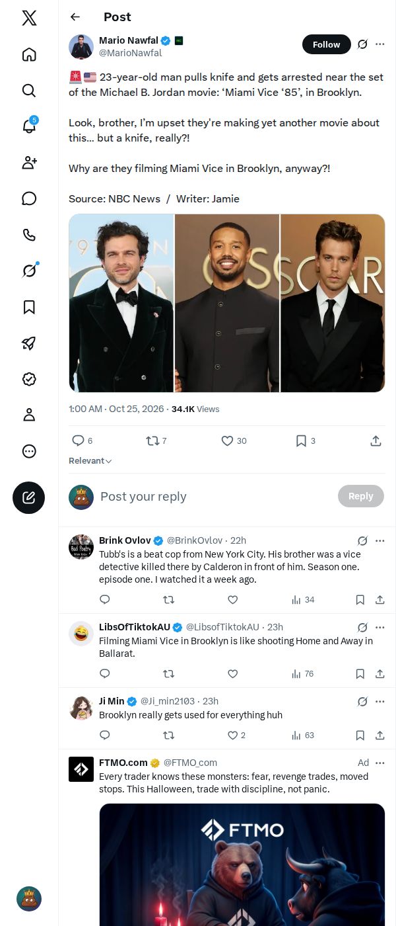The height and width of the screenshot is (926, 396).
Task: Open the More menu in sidebar
Action: tap(29, 451)
